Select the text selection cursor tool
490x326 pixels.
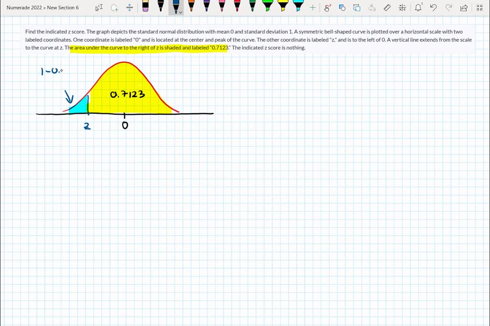[100, 7]
